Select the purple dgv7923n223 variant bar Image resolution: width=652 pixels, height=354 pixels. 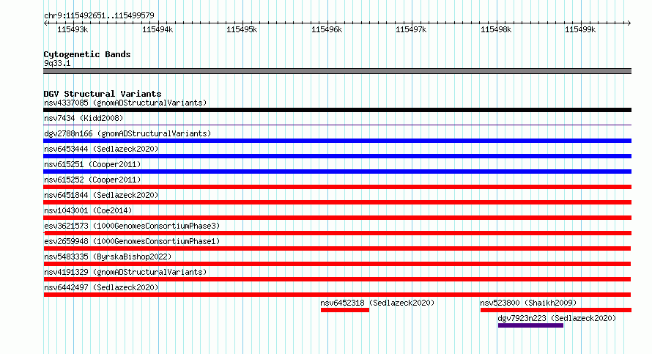click(x=530, y=325)
